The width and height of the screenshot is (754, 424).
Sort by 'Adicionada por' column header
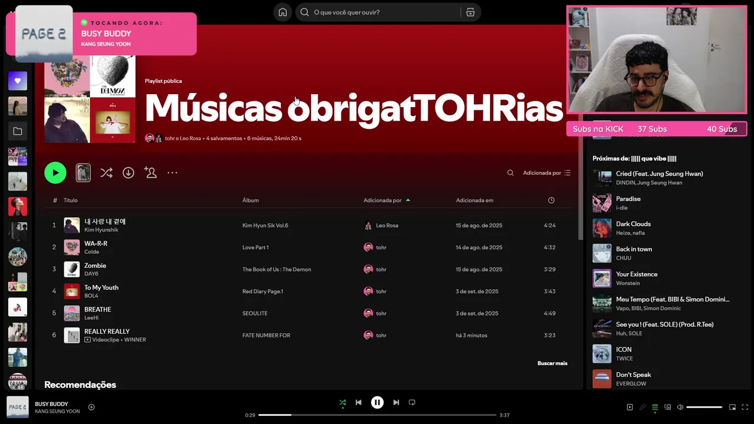(x=386, y=200)
